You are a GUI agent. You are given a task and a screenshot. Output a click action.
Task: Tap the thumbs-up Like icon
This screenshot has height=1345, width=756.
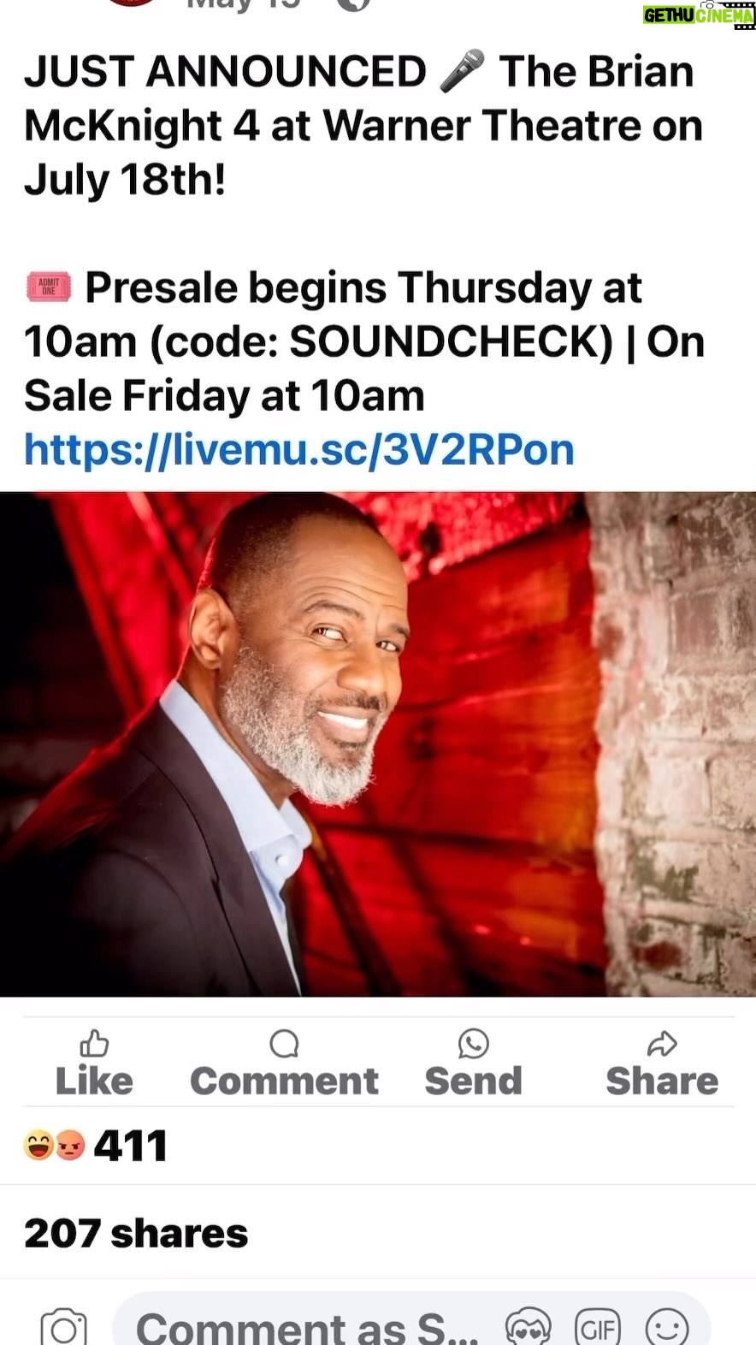[x=94, y=1044]
